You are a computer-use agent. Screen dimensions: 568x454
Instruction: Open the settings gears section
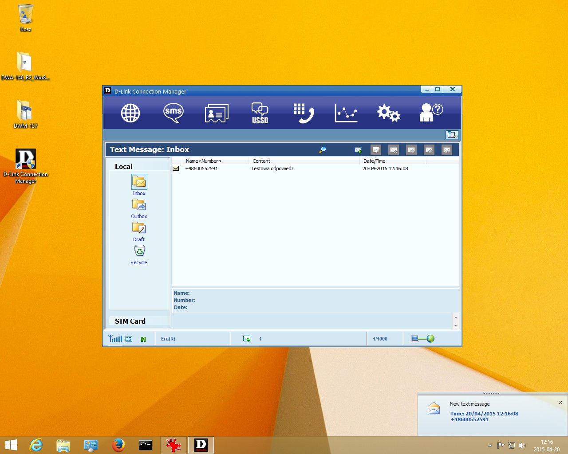[x=389, y=113]
